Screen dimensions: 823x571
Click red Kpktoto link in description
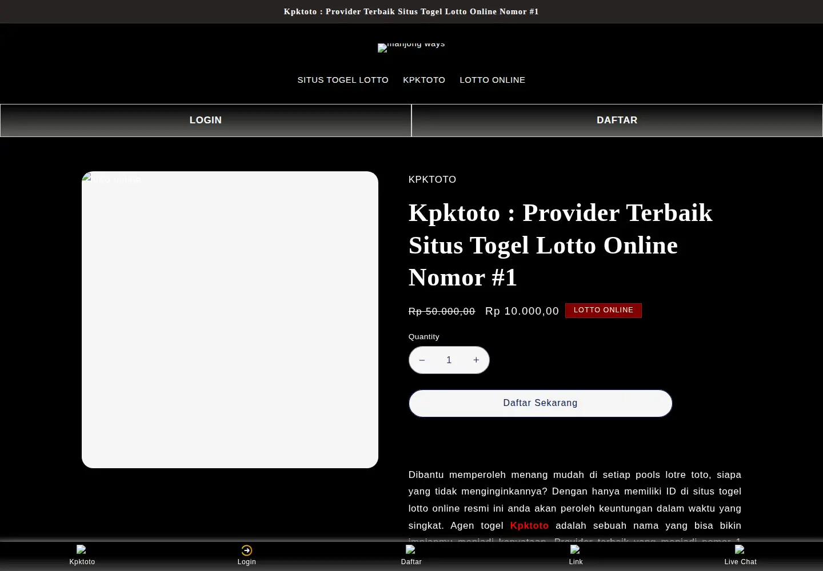coord(529,525)
